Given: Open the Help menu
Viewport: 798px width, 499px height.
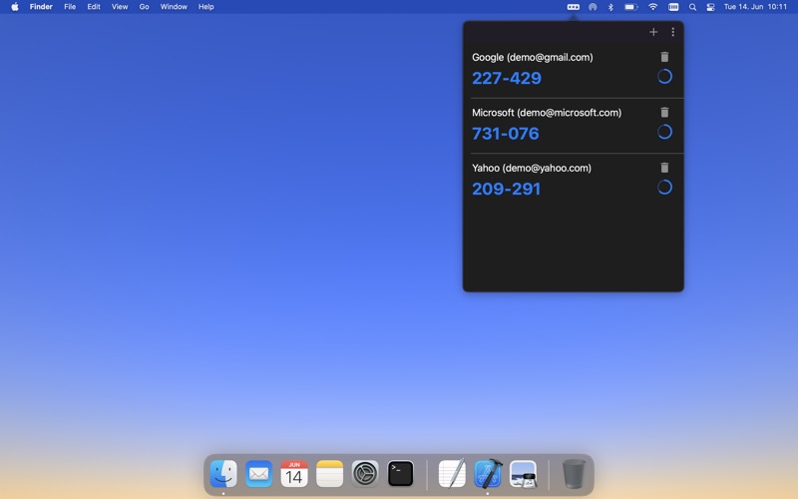Looking at the screenshot, I should pyautogui.click(x=206, y=7).
